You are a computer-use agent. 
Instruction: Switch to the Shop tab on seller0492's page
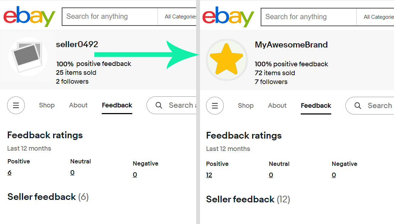click(46, 105)
